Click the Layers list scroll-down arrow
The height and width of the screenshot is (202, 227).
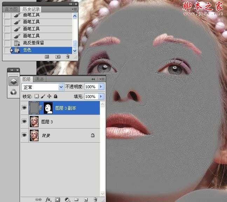(x=102, y=193)
